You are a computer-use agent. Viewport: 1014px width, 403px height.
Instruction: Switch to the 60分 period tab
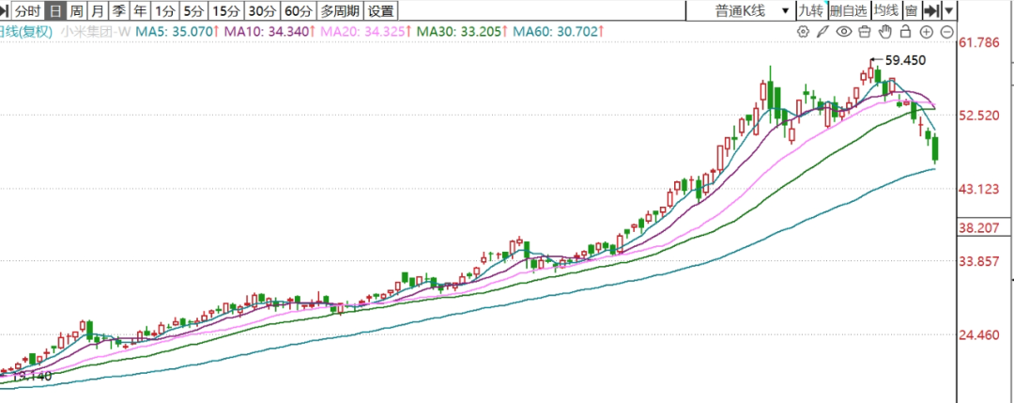[298, 11]
